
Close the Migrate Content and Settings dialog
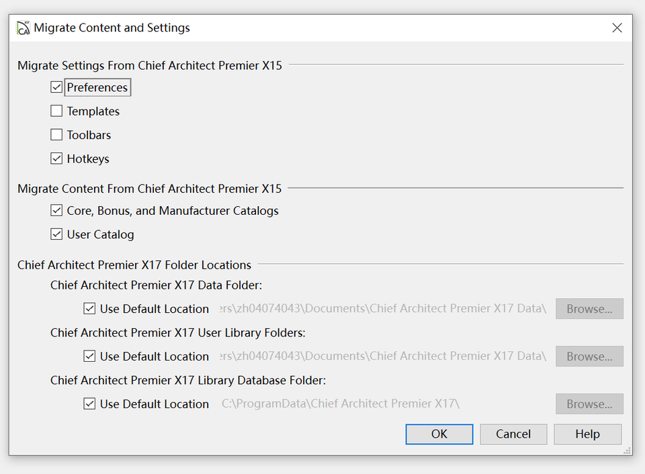pyautogui.click(x=617, y=28)
